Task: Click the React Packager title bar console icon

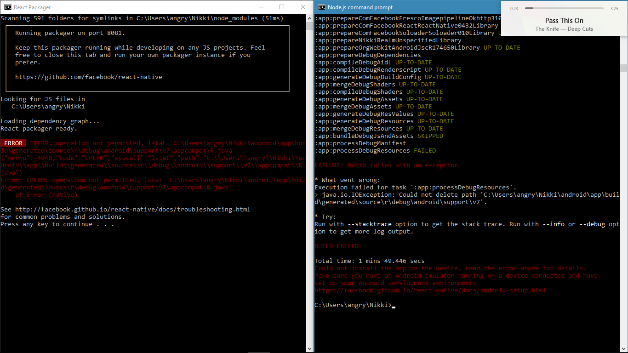Action: click(8, 7)
